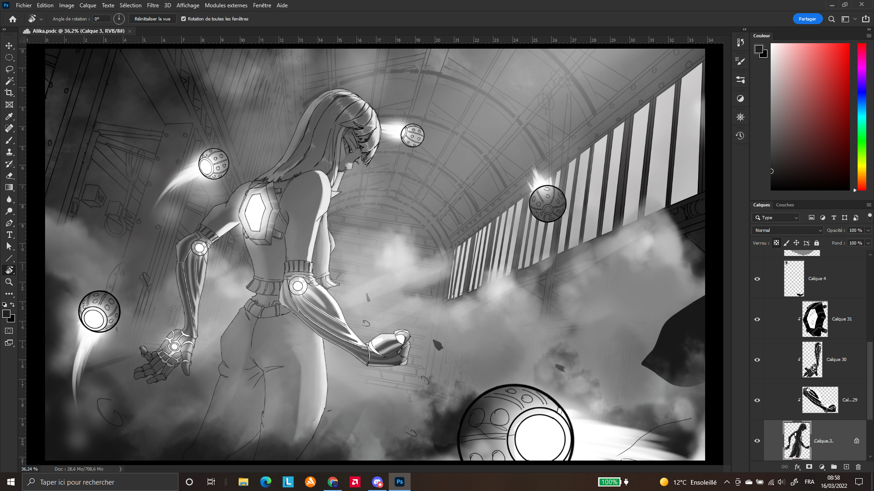The width and height of the screenshot is (874, 491).
Task: Add a layer mask
Action: (x=809, y=467)
